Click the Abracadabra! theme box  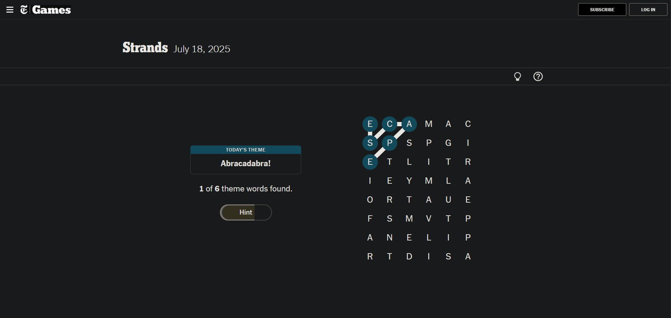[246, 160]
